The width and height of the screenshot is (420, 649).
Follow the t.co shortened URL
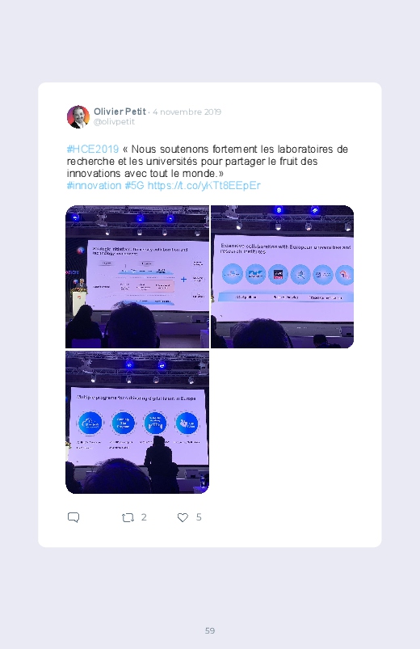click(204, 185)
